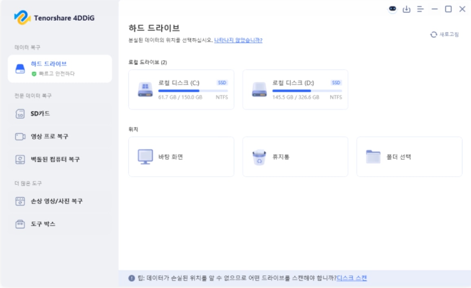Screen dimensions: 471x288
Task: Open the chatbot assistant icon in title bar
Action: pyautogui.click(x=392, y=9)
